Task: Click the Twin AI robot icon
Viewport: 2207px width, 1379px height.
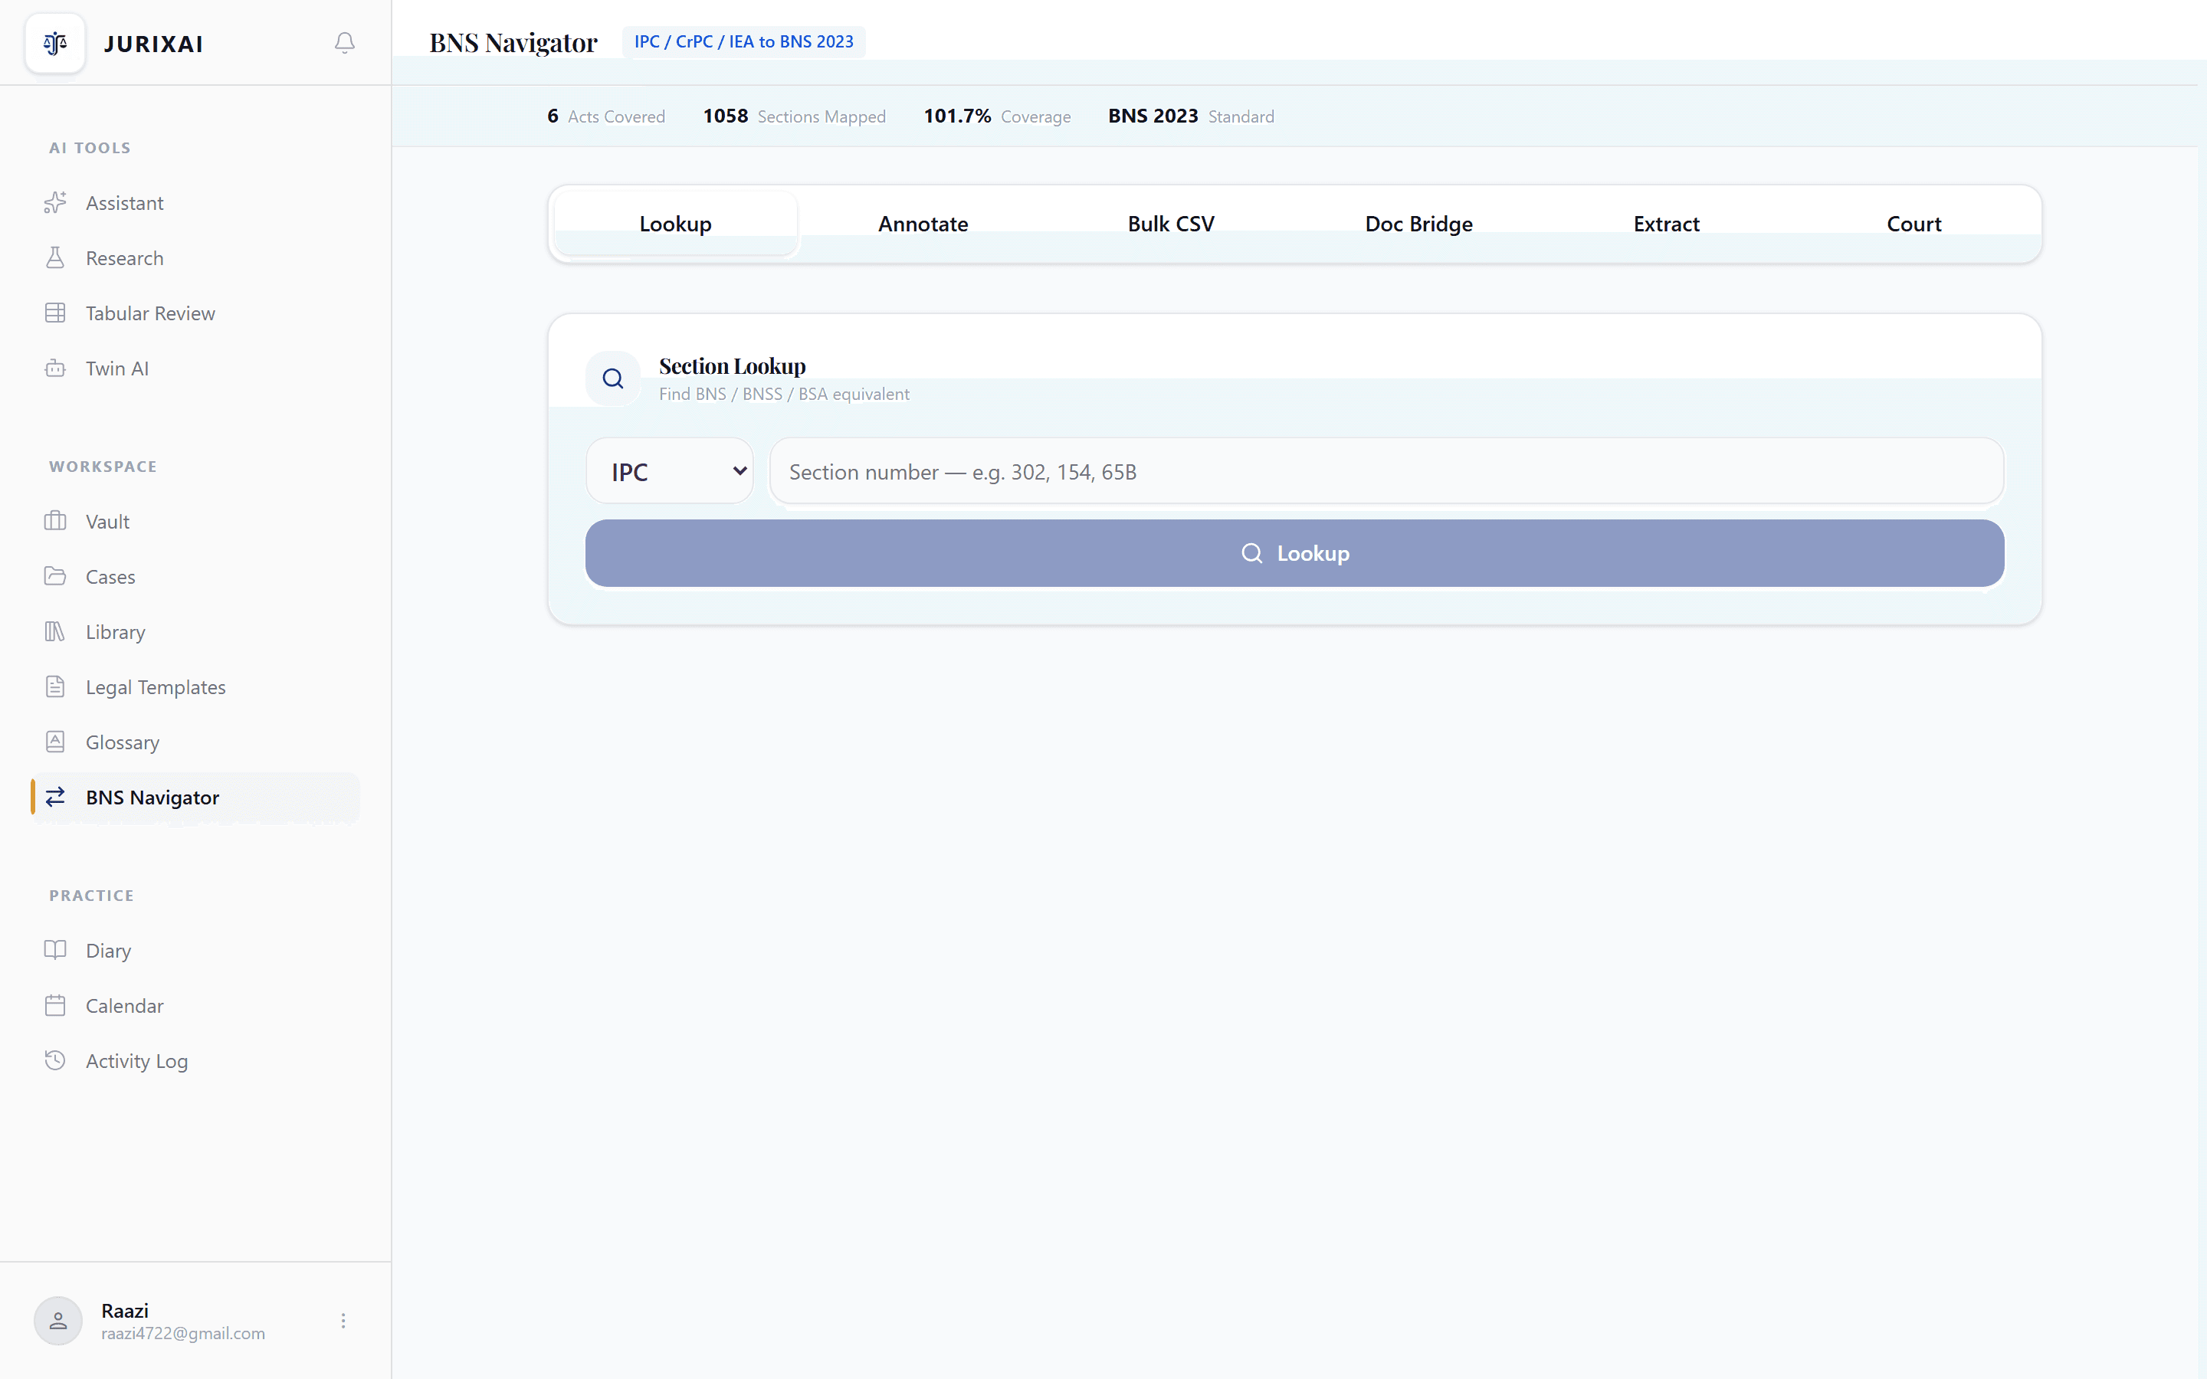Action: pos(54,368)
